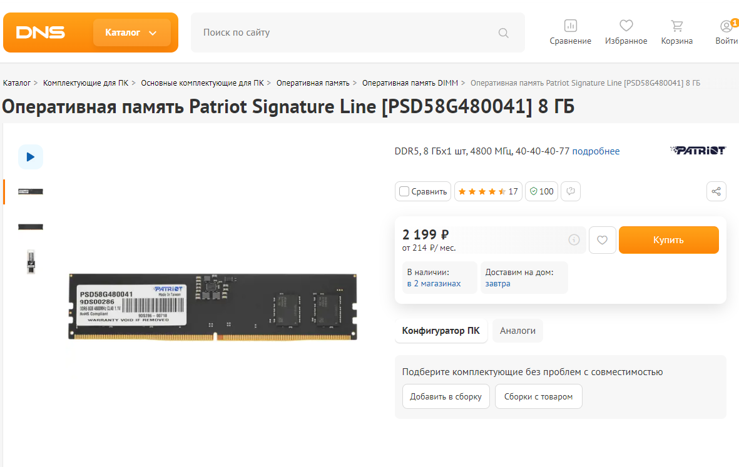
Task: Play the product video thumbnail
Action: [x=31, y=157]
